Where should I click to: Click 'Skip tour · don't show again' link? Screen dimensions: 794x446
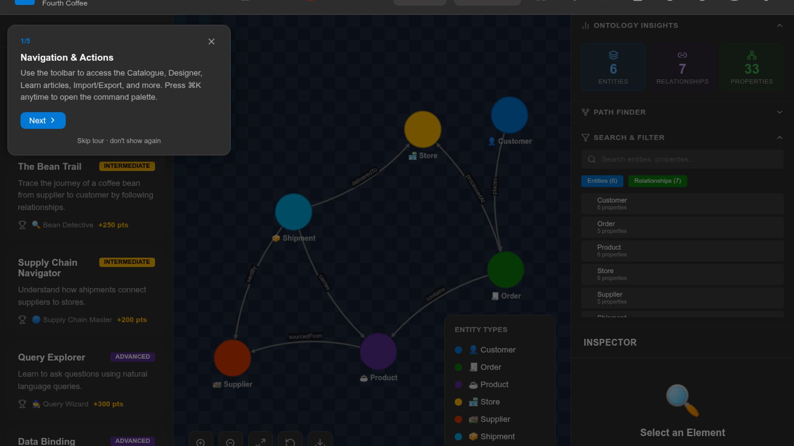(x=119, y=141)
